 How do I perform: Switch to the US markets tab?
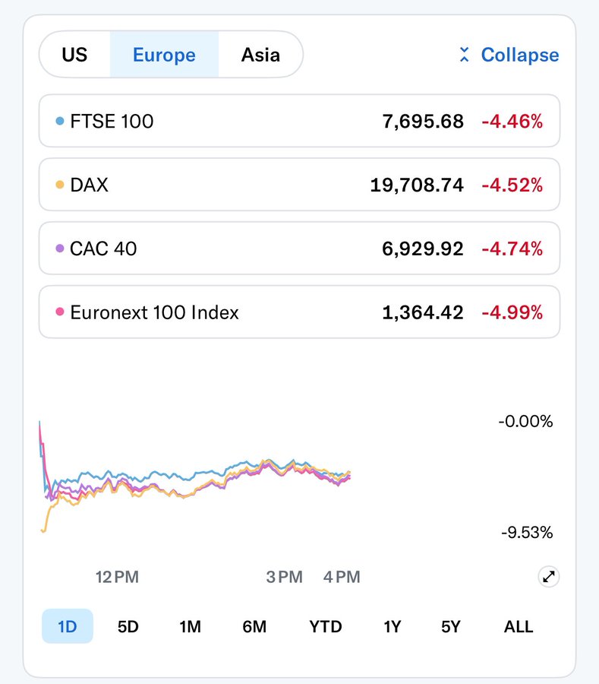click(74, 55)
